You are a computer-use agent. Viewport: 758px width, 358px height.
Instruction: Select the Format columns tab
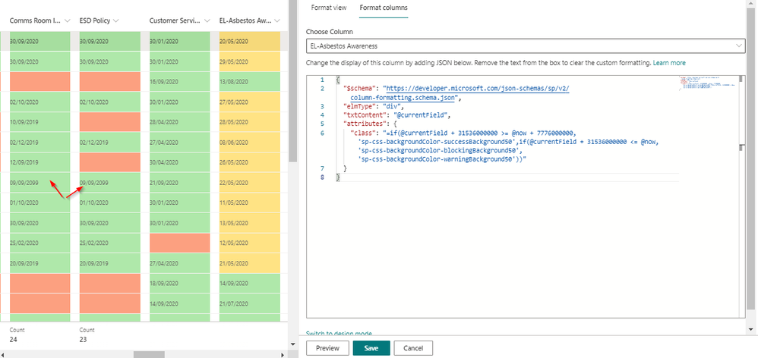pyautogui.click(x=384, y=8)
